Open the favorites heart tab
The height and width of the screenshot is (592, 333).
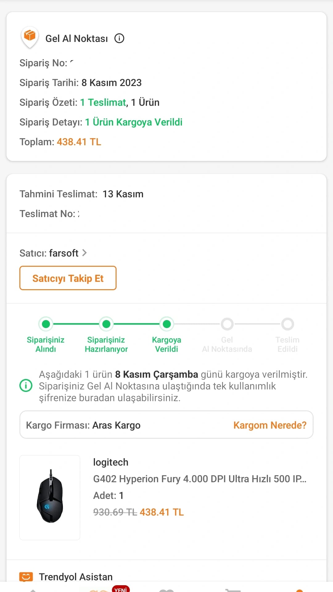[x=166, y=590]
